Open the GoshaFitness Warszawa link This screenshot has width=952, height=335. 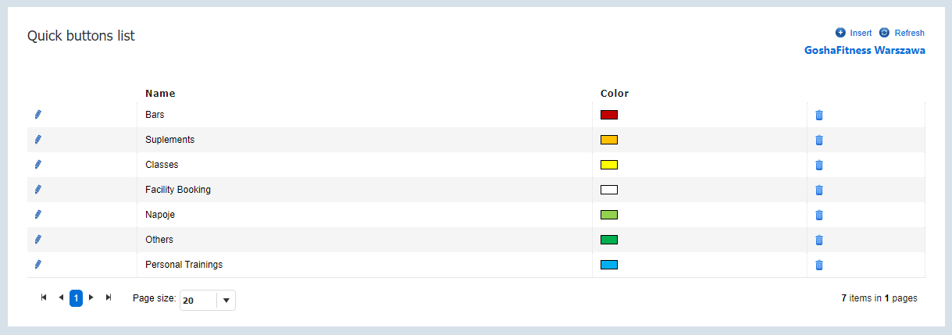[x=865, y=50]
